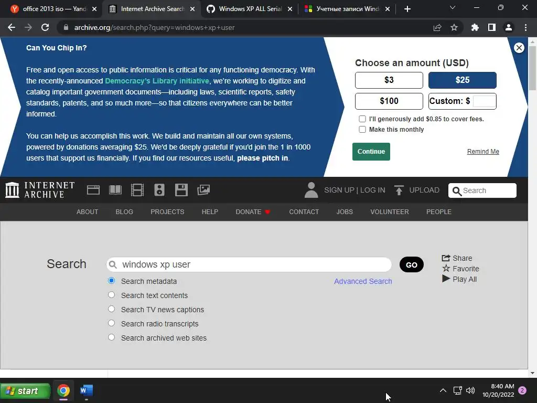
Task: Reload the page
Action: click(45, 27)
